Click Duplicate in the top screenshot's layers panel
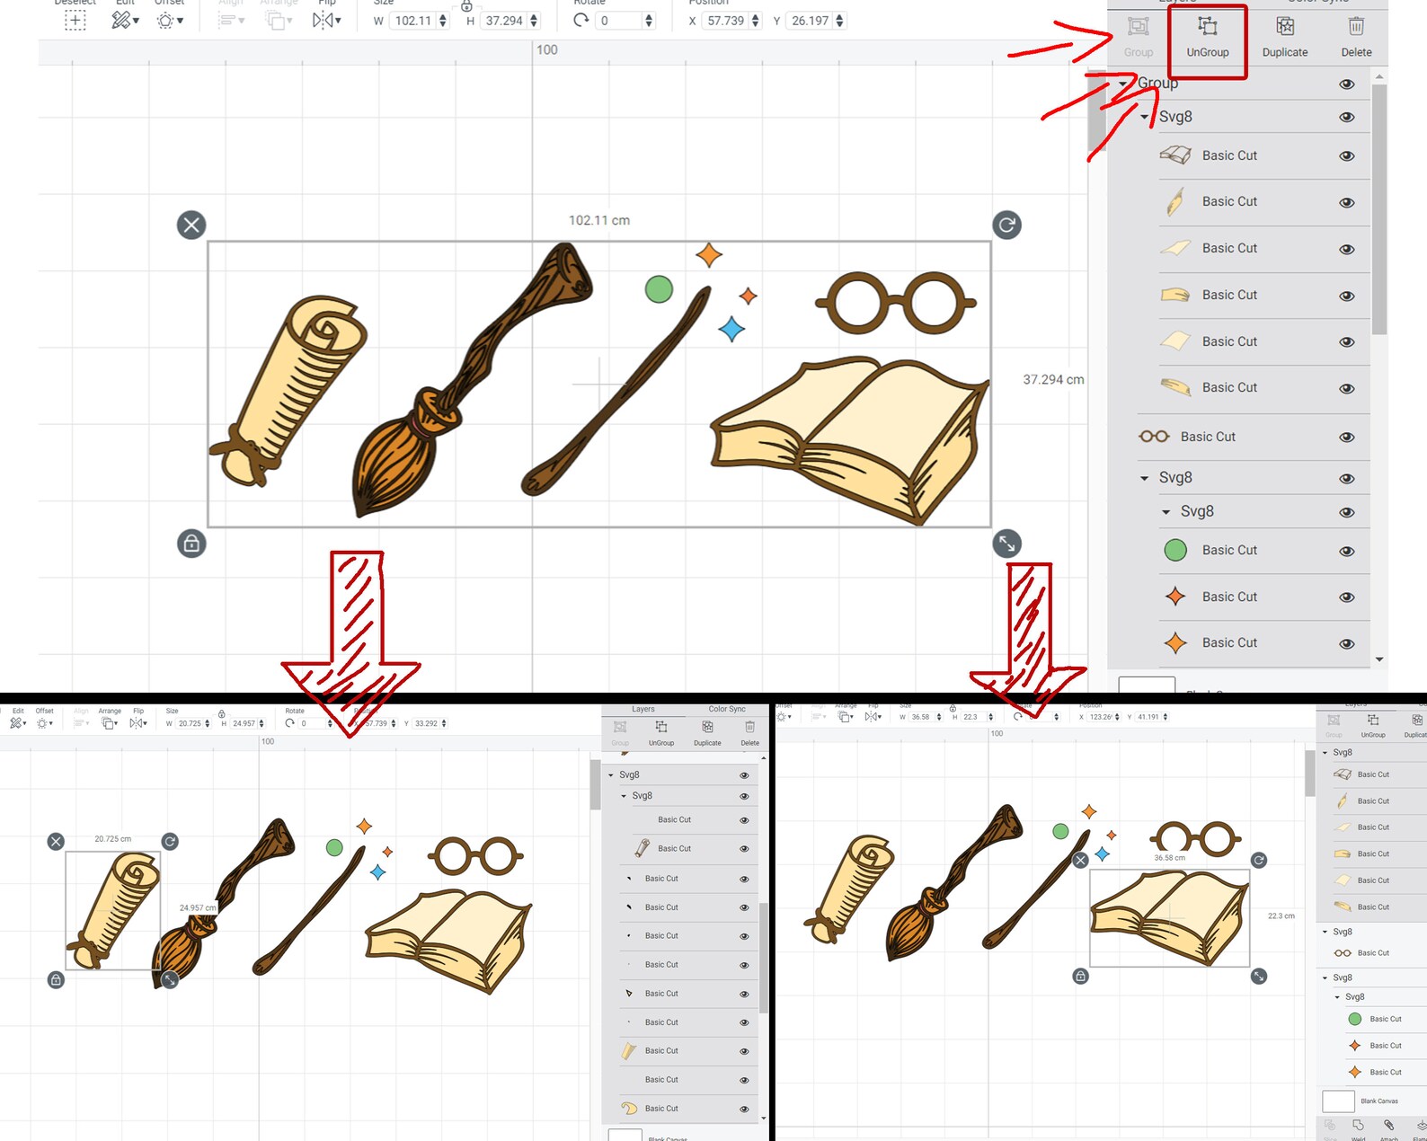This screenshot has width=1427, height=1141. coord(1285,37)
